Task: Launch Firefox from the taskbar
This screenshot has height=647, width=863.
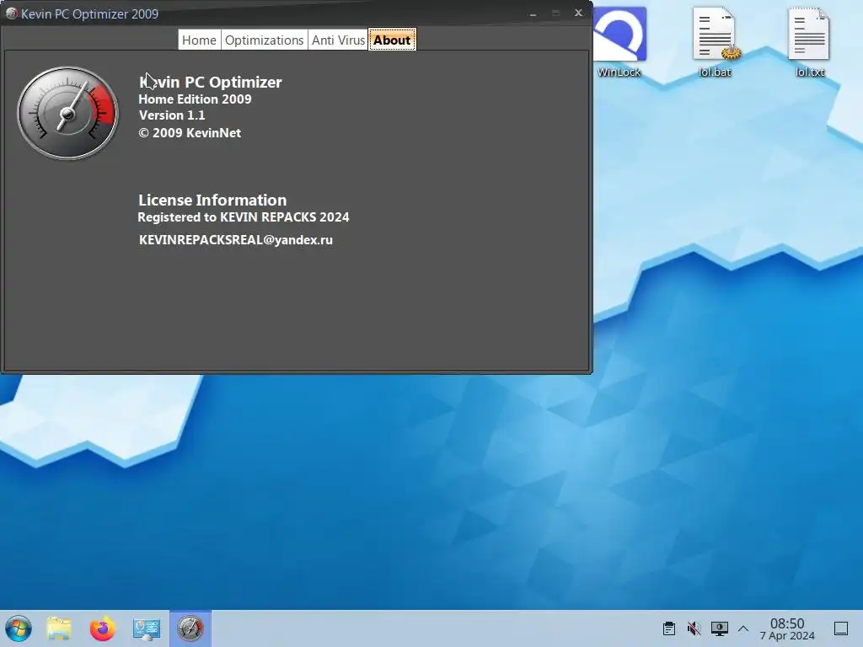Action: [x=102, y=628]
